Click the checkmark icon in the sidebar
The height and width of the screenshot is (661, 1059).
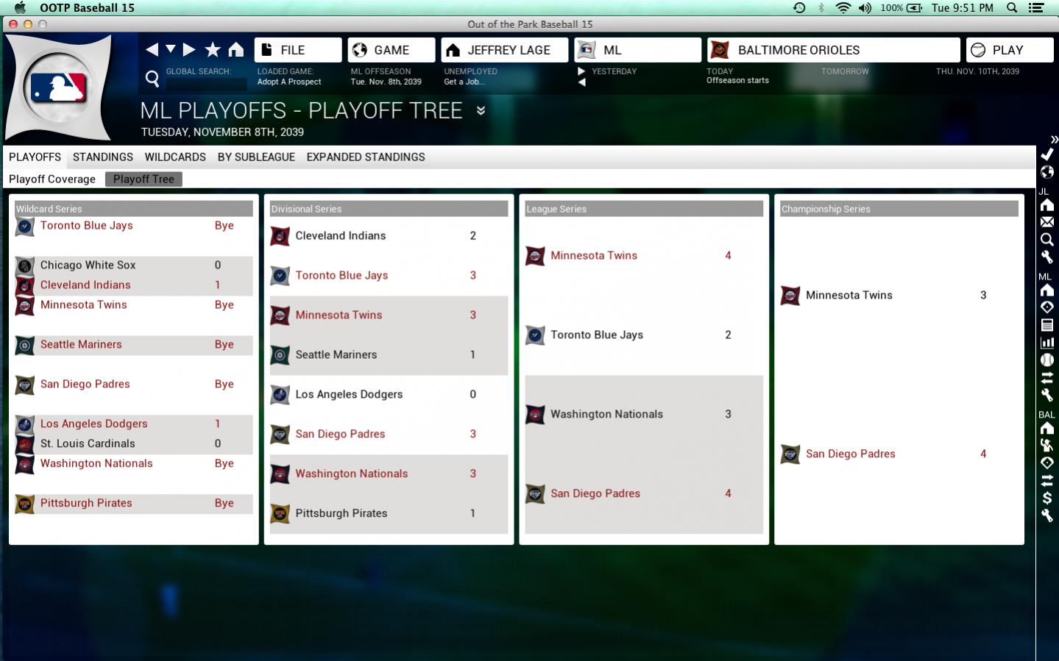[x=1047, y=154]
